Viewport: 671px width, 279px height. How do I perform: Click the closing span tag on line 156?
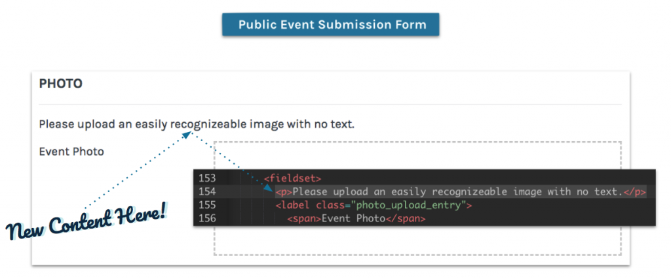coord(405,219)
